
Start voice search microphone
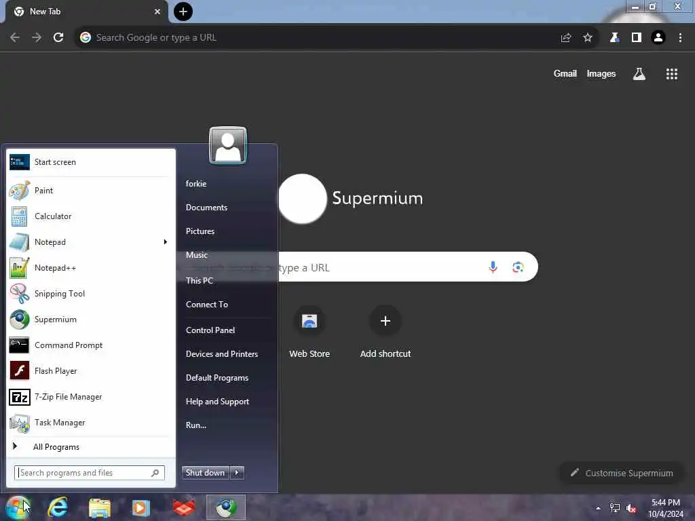click(493, 267)
